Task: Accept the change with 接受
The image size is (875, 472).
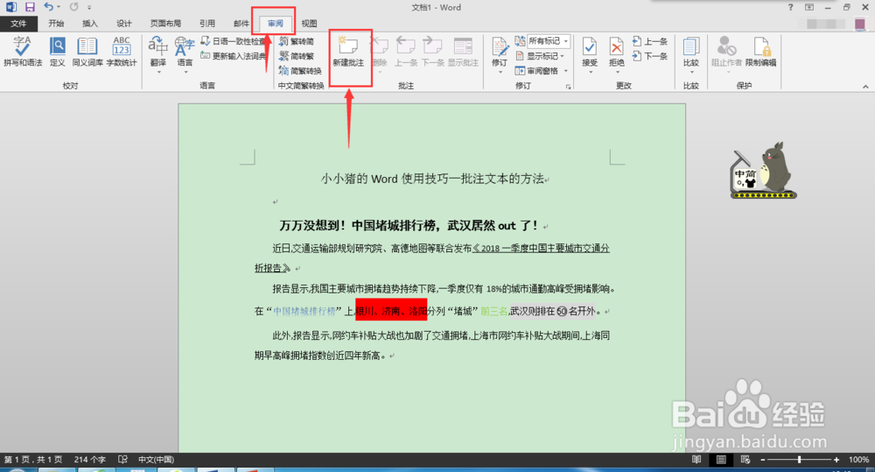Action: click(590, 52)
